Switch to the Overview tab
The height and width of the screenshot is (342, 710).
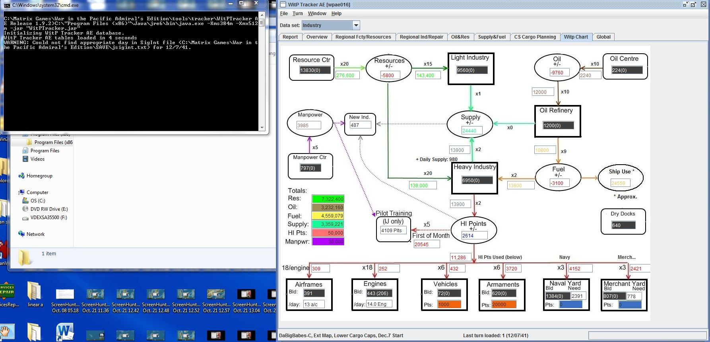coord(317,37)
